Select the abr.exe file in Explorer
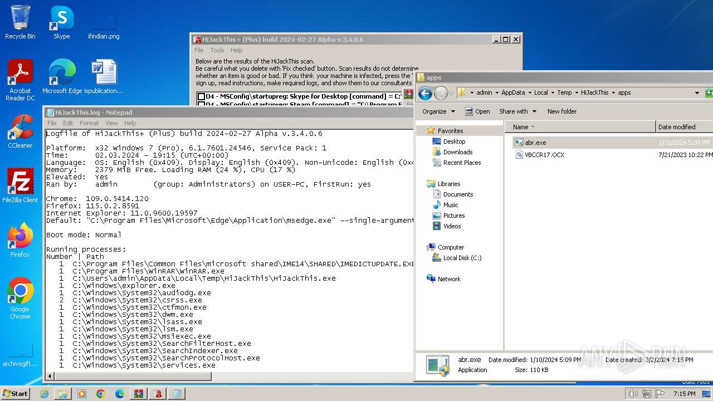 [x=530, y=143]
